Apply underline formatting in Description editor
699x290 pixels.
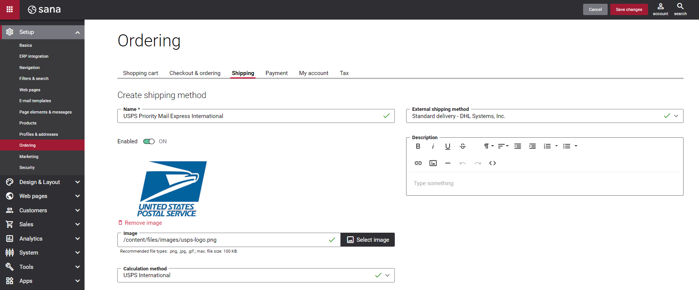(448, 146)
